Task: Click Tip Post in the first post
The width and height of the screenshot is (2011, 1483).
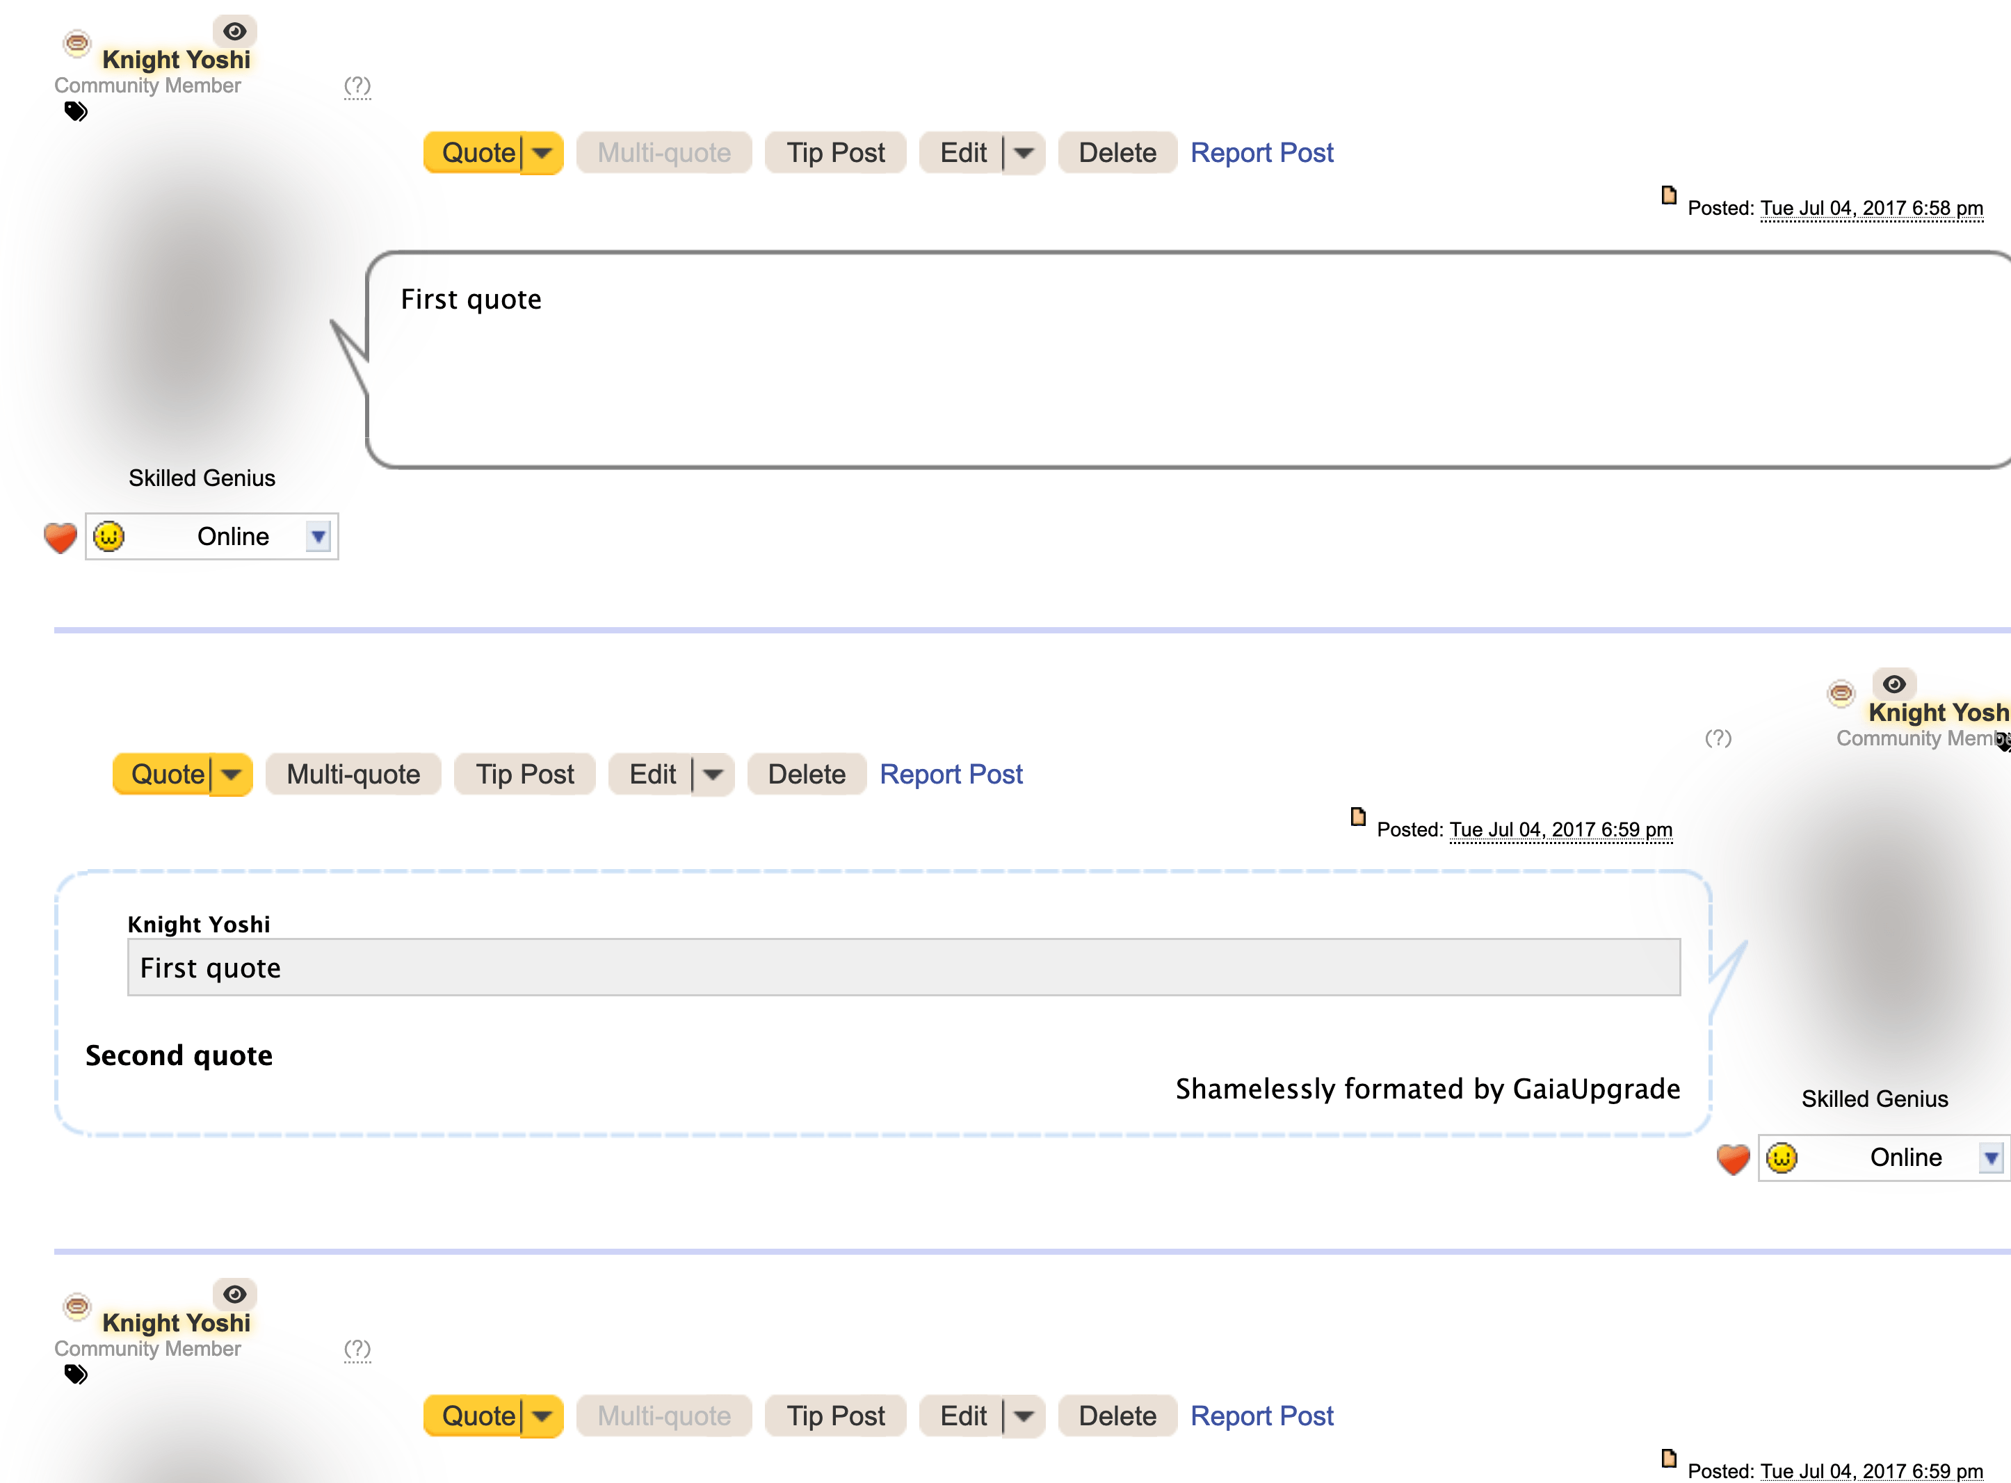Action: (x=835, y=154)
